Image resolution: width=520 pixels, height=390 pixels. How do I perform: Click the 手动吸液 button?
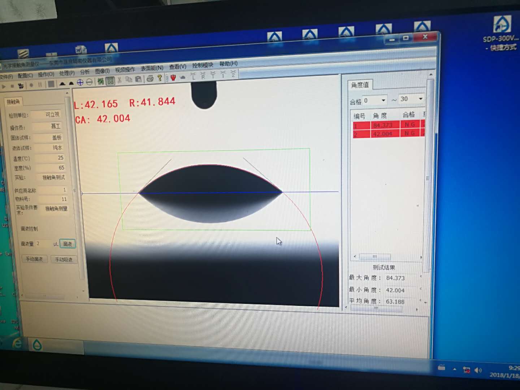[64, 259]
